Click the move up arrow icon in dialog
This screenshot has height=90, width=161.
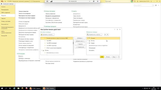pyautogui.click(x=105, y=34)
